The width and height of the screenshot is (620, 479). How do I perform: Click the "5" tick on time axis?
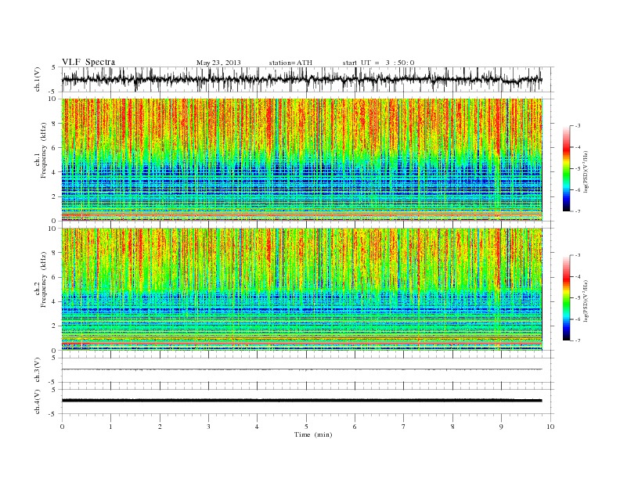306,427
